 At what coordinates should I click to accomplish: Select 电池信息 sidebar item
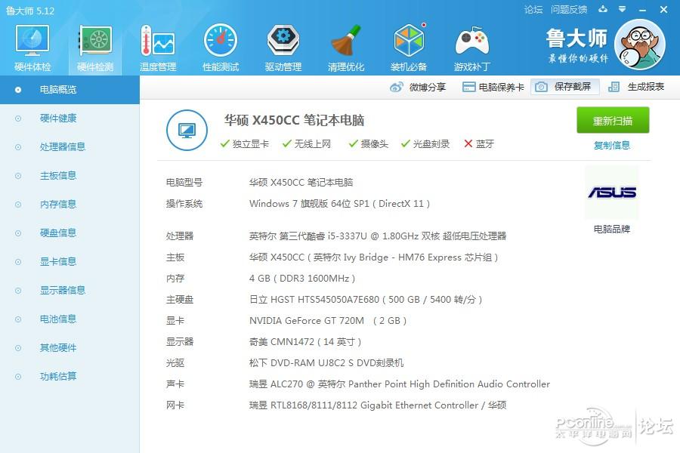(x=70, y=319)
